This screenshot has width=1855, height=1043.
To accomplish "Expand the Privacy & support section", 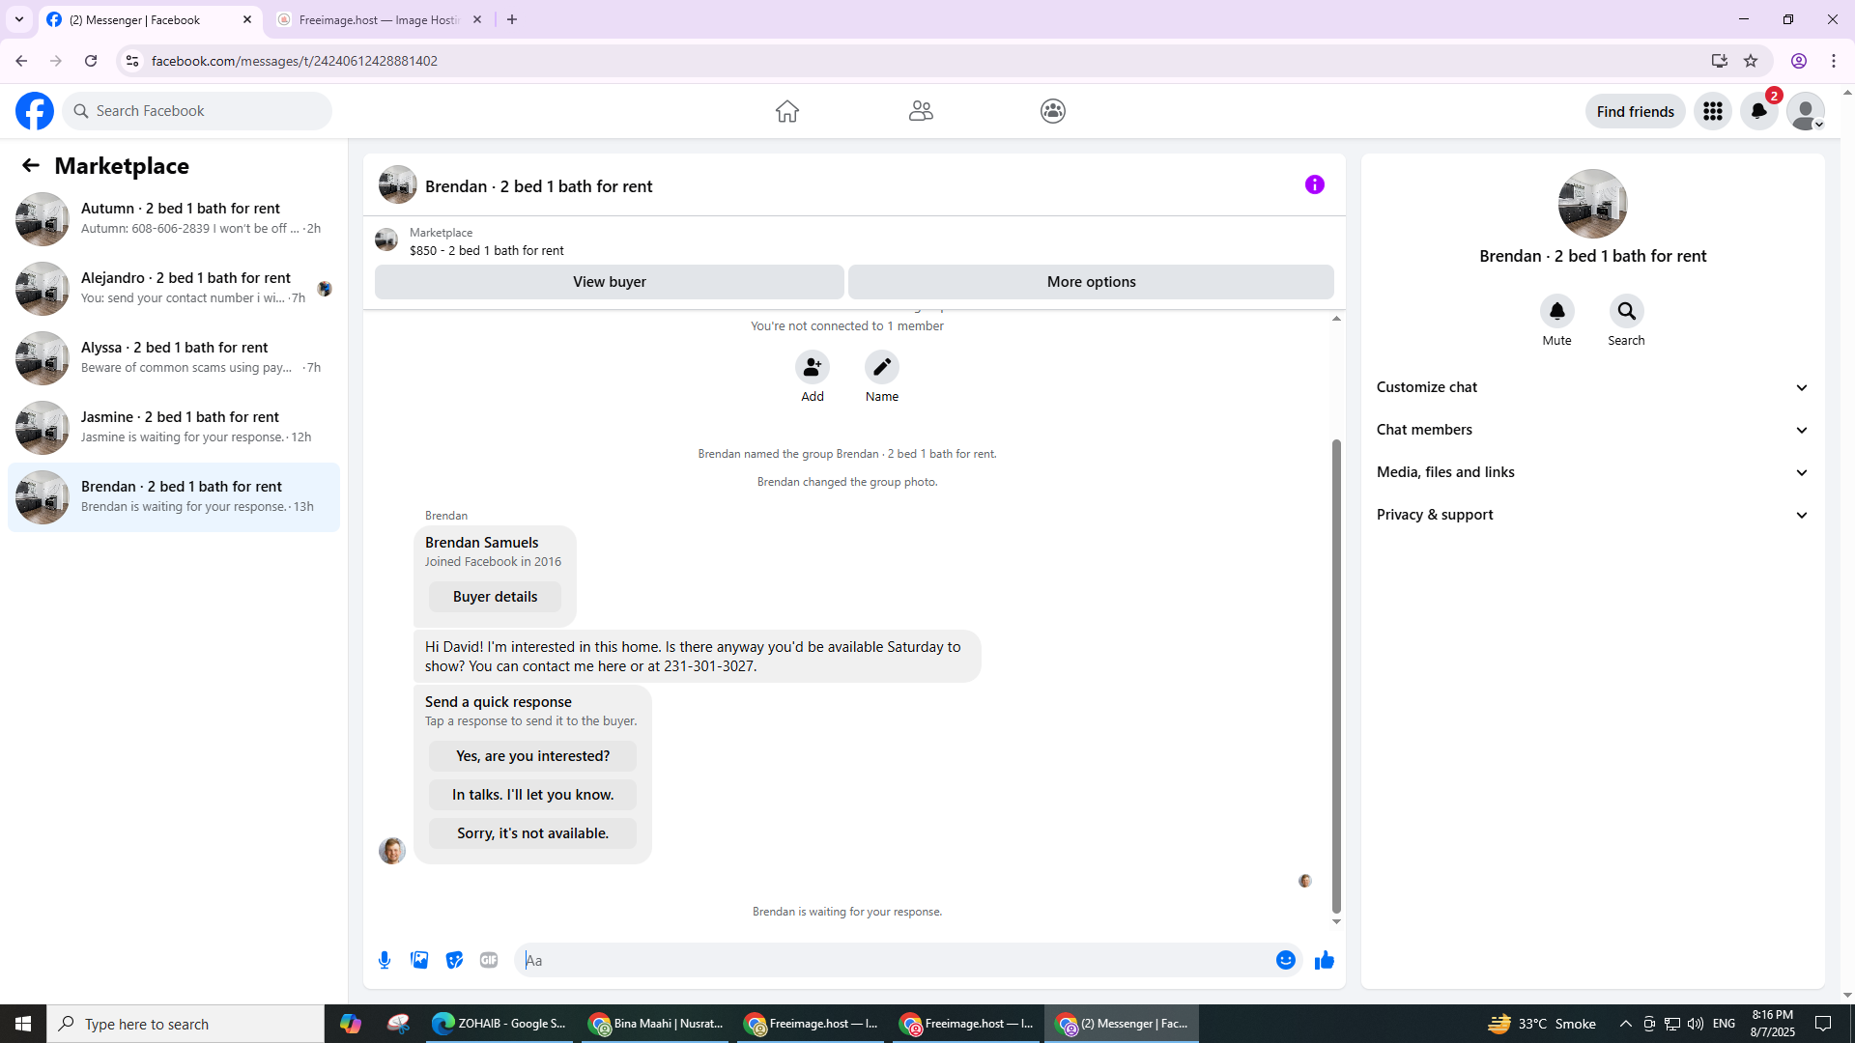I will tap(1593, 515).
